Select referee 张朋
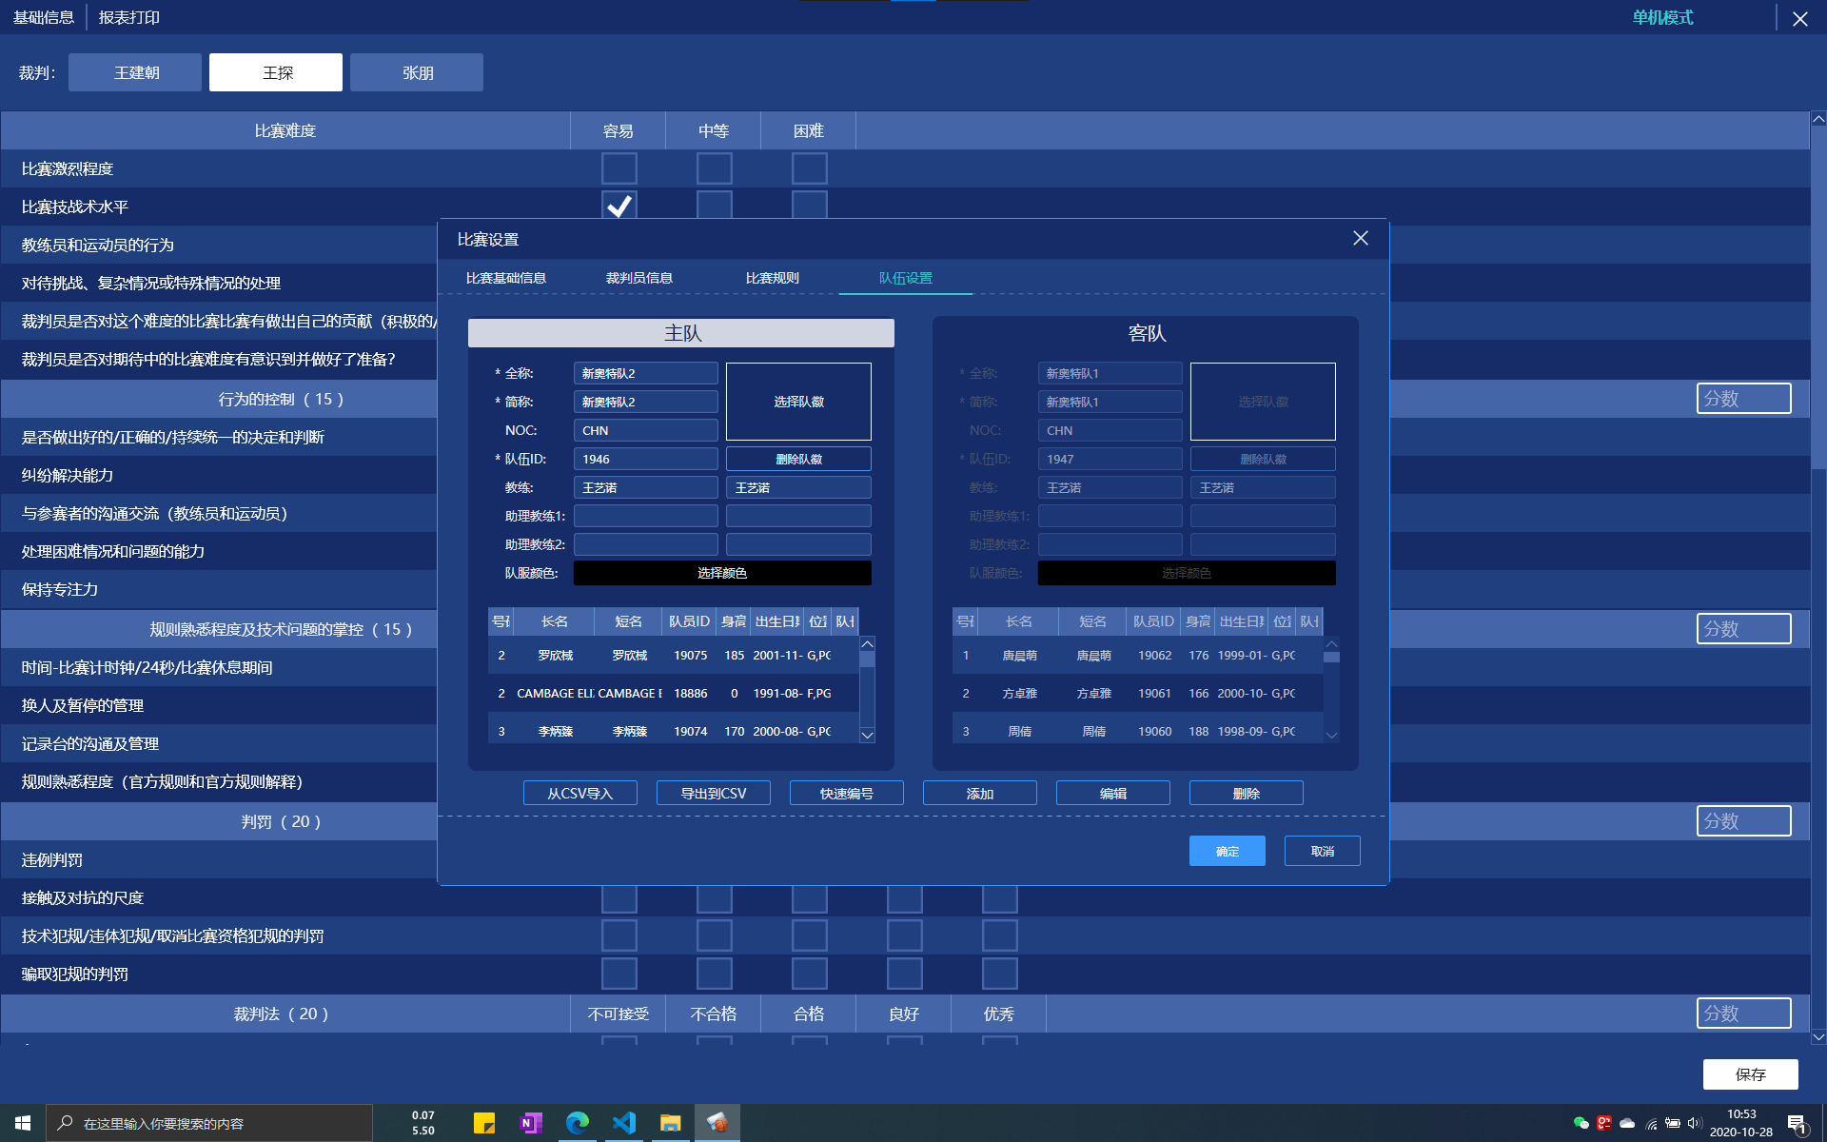 point(417,72)
